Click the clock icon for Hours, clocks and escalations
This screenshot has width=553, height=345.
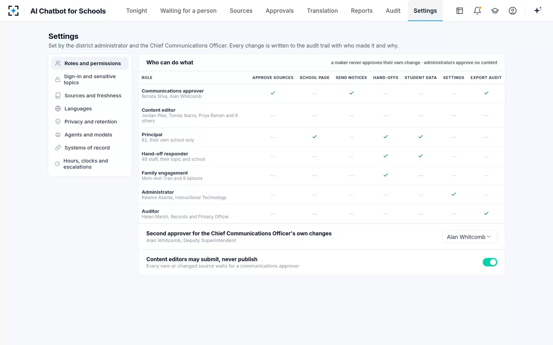pyautogui.click(x=58, y=164)
